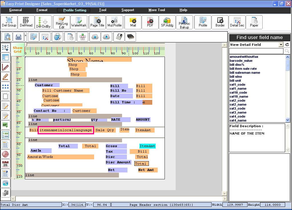
Task: Click the PDF settings icon
Action: click(x=150, y=22)
